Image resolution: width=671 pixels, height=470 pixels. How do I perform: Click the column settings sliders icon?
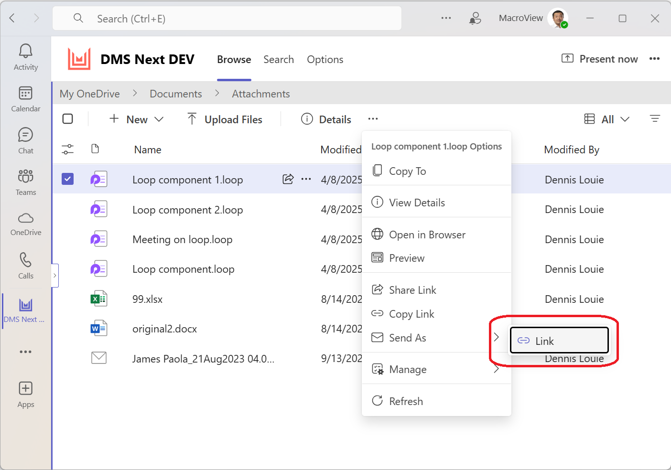(68, 150)
